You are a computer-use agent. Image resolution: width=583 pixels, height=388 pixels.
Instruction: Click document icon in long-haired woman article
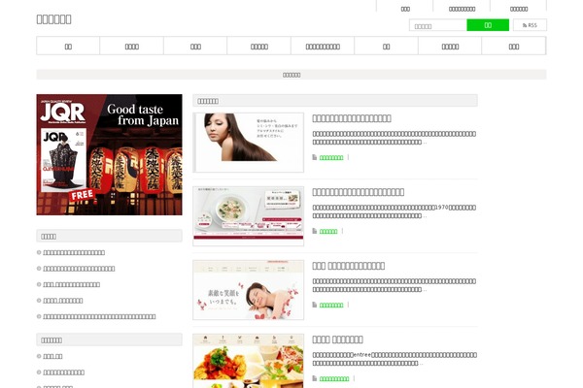pos(315,157)
